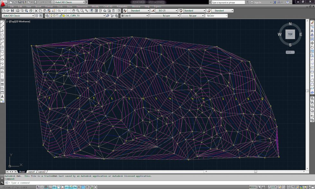Expand the AutoCAD Classic workspace dropdown

[33, 15]
